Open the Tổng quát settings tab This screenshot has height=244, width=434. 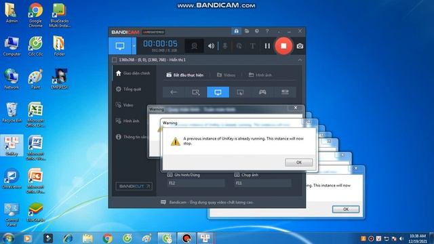point(134,89)
